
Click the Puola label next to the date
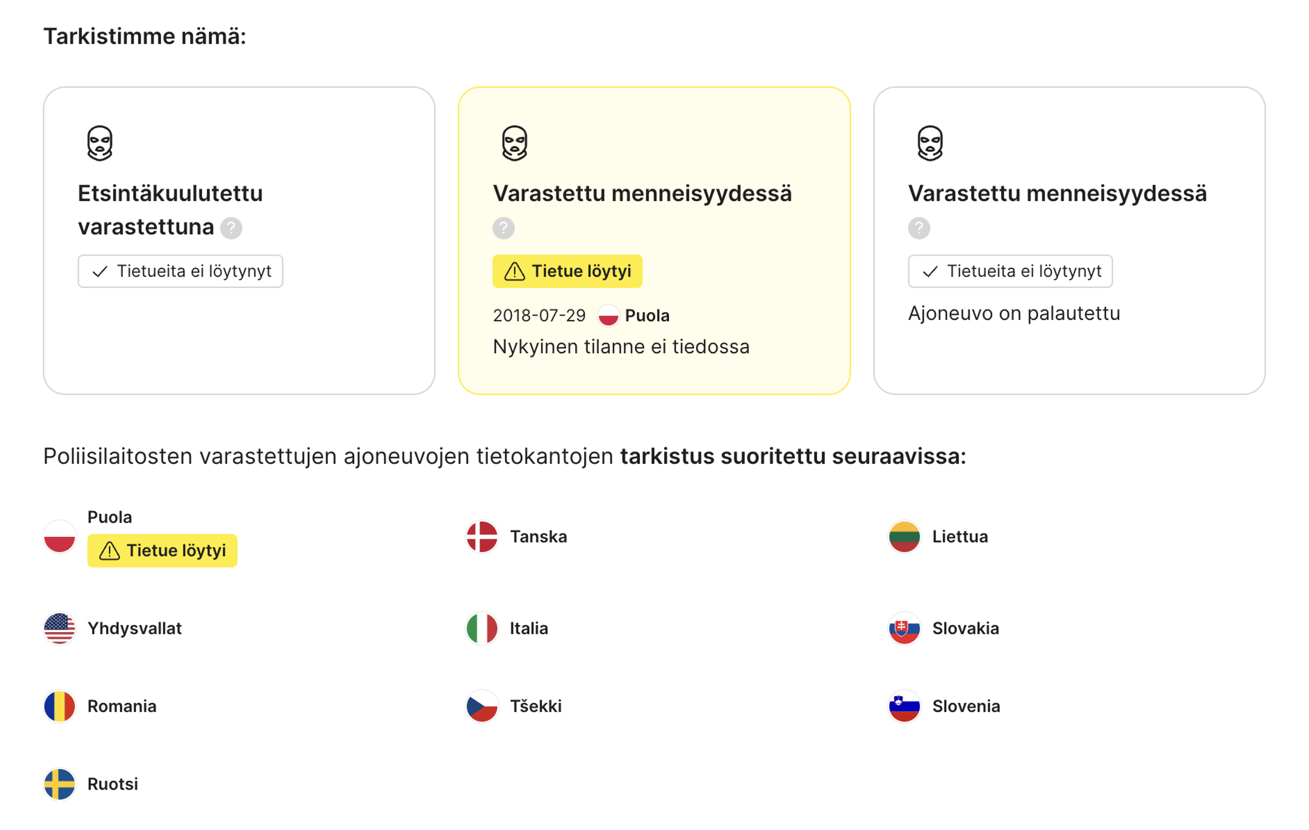pyautogui.click(x=647, y=315)
